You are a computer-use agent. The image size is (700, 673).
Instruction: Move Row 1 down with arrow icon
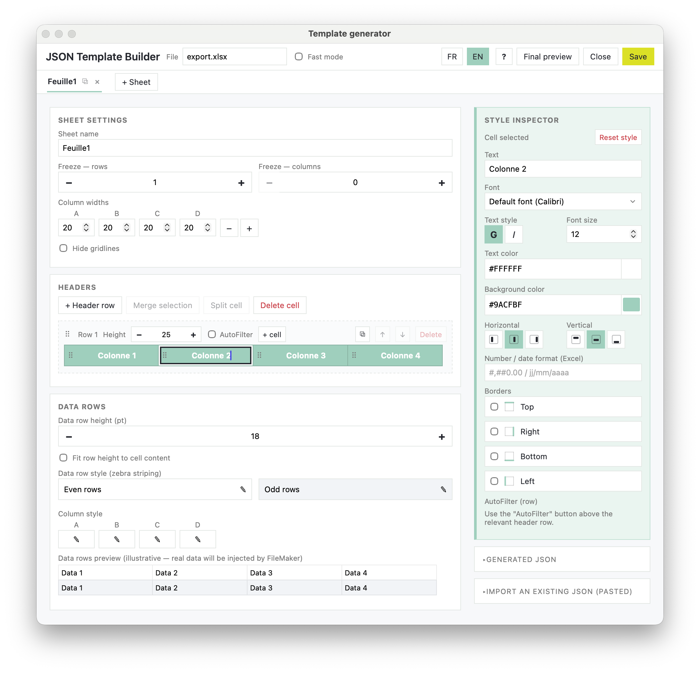pyautogui.click(x=403, y=335)
